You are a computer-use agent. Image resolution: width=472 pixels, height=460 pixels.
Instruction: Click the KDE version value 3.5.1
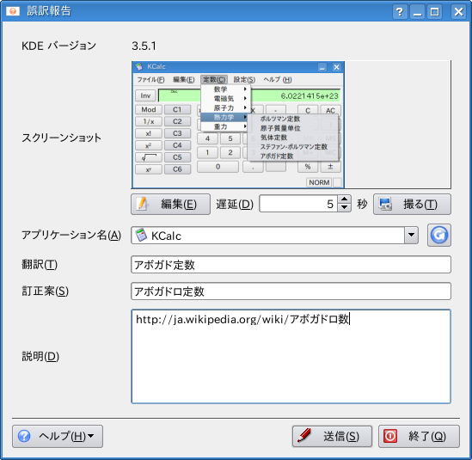(x=144, y=46)
